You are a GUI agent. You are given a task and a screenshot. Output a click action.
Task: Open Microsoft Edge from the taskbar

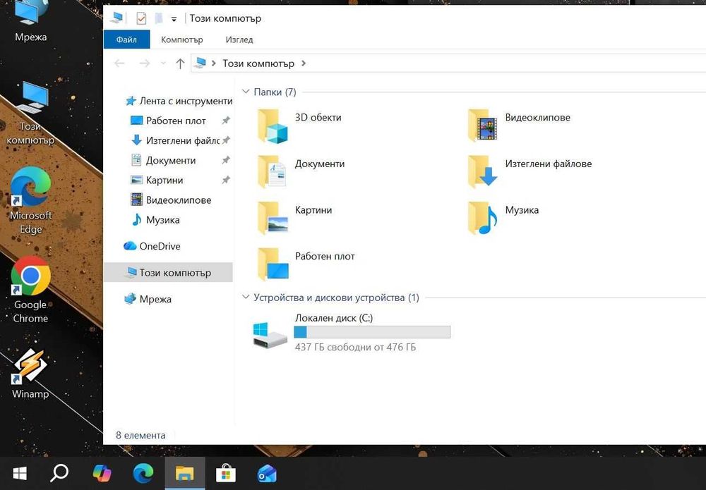tap(143, 473)
